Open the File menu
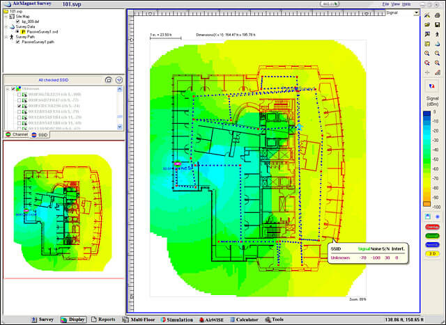 385,4
